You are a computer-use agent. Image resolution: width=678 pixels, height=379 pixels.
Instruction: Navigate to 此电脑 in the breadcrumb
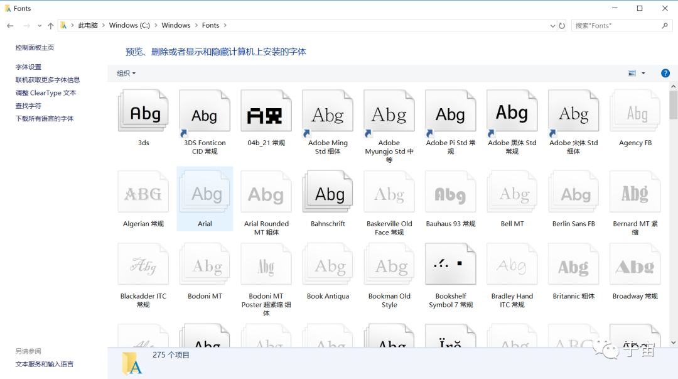tap(88, 25)
